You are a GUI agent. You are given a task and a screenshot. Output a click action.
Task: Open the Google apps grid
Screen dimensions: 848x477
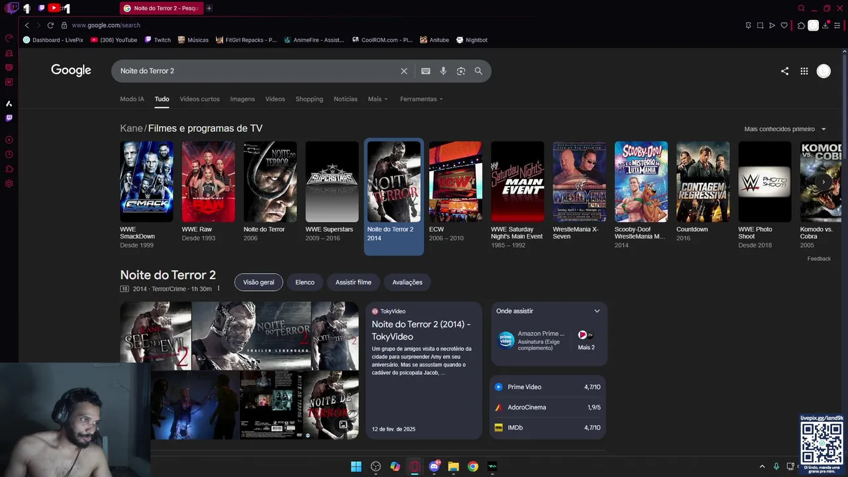804,71
